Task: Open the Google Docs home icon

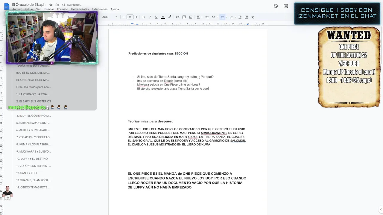Action: click(6, 6)
